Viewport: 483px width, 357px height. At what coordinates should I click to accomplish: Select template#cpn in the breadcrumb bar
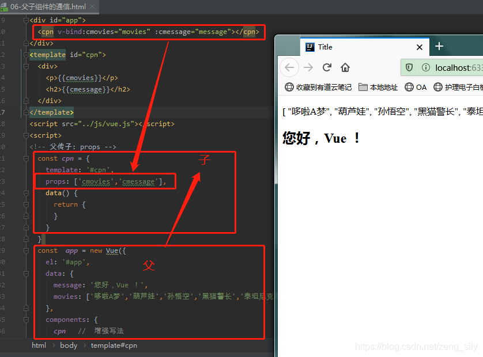(114, 345)
